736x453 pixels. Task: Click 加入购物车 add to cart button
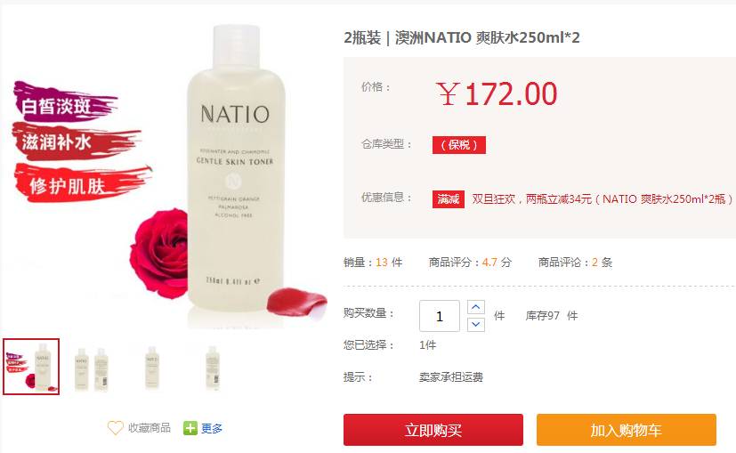pyautogui.click(x=627, y=430)
